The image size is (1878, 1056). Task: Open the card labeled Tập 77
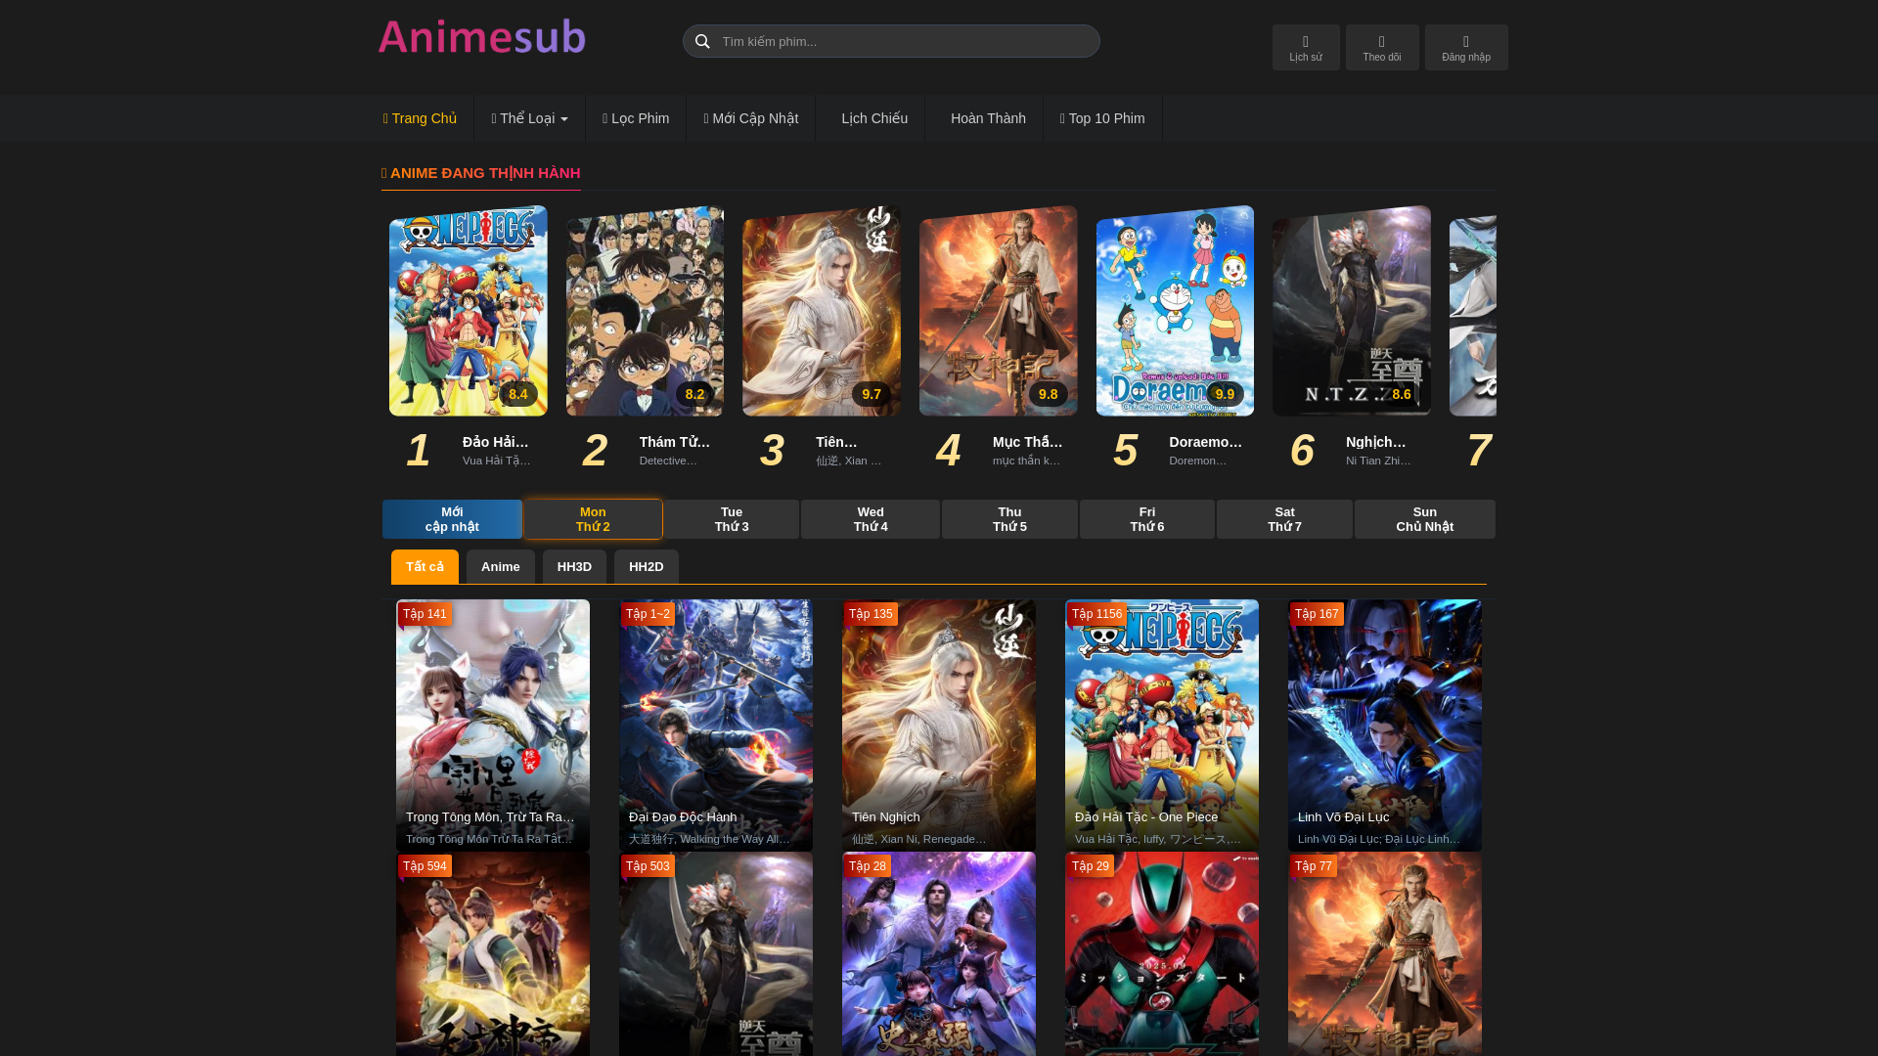1385,954
